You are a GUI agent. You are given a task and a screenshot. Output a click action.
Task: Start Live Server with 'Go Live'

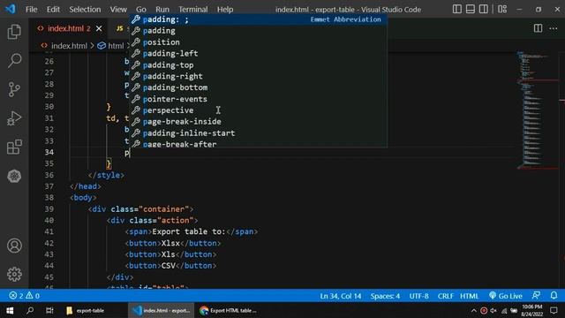(x=506, y=296)
